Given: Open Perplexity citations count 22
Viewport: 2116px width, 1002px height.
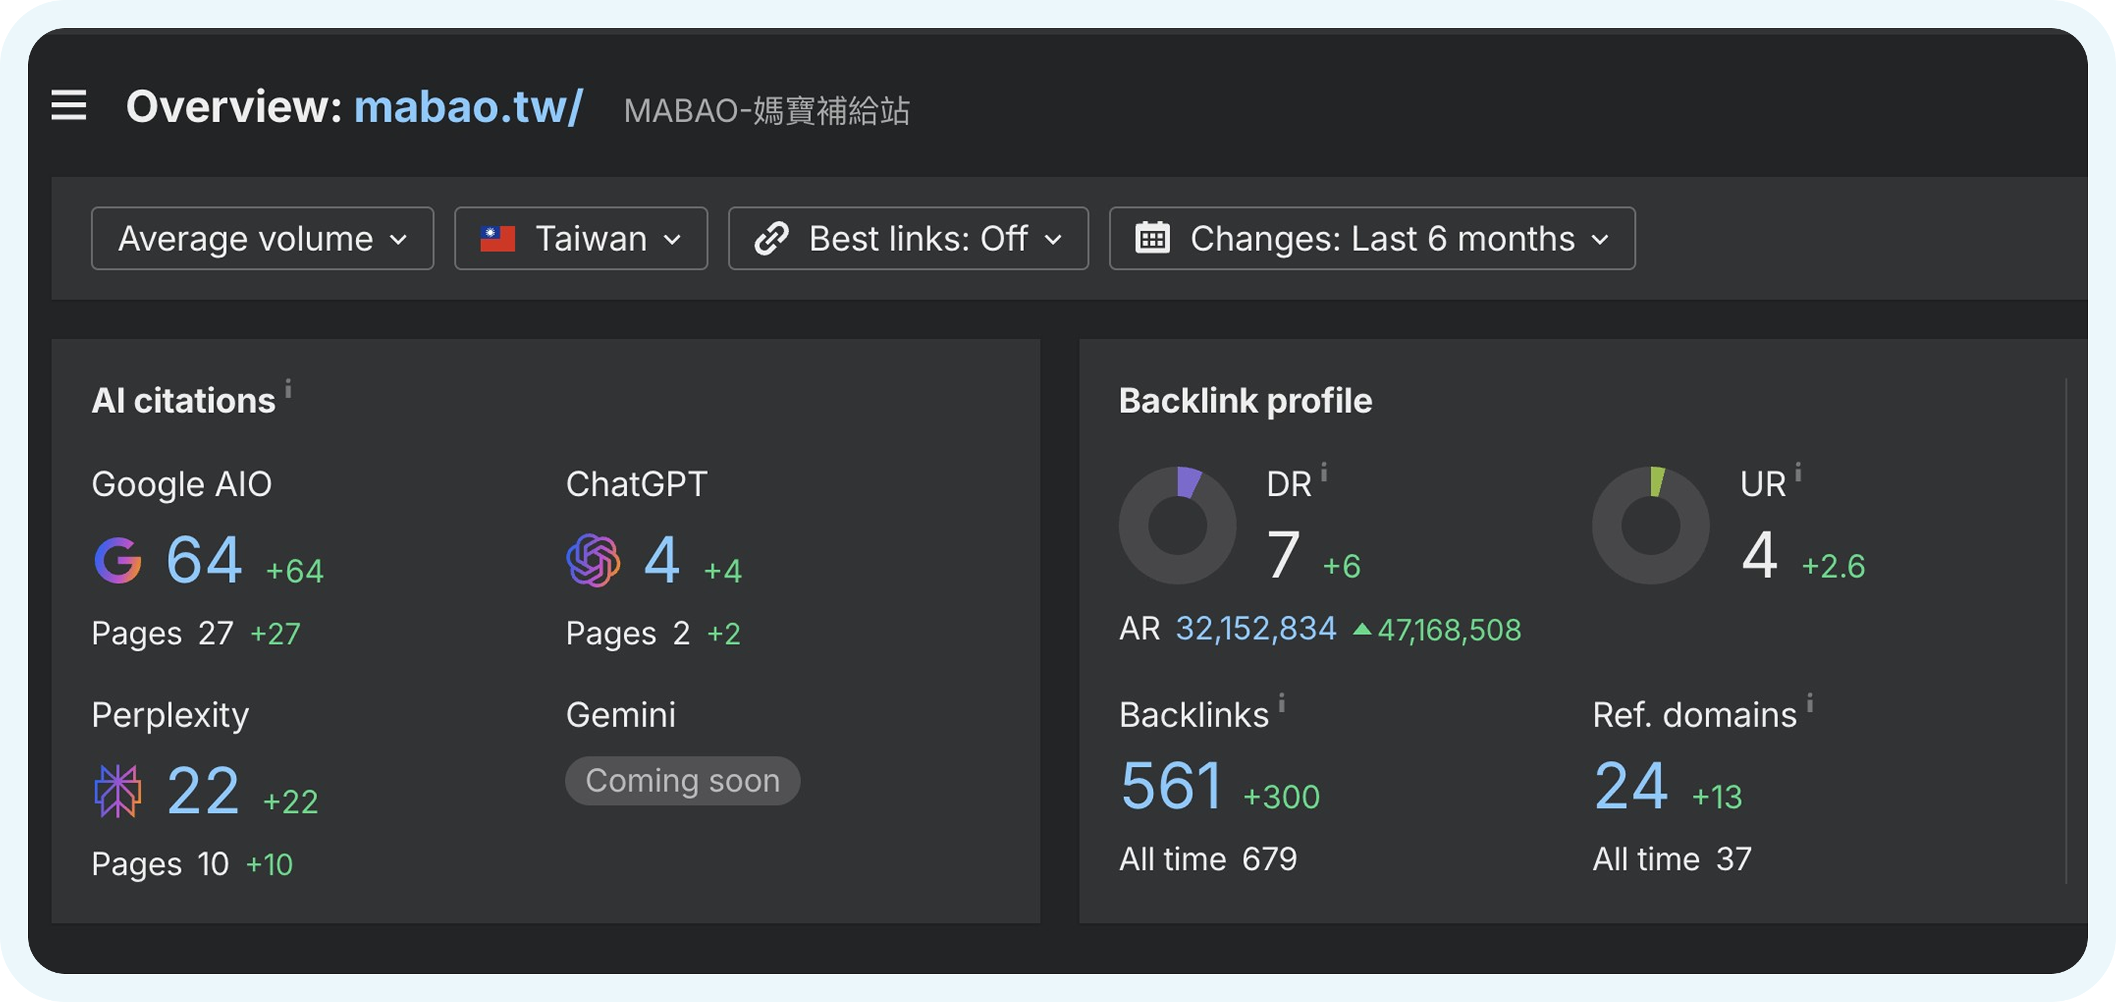Looking at the screenshot, I should (x=203, y=790).
